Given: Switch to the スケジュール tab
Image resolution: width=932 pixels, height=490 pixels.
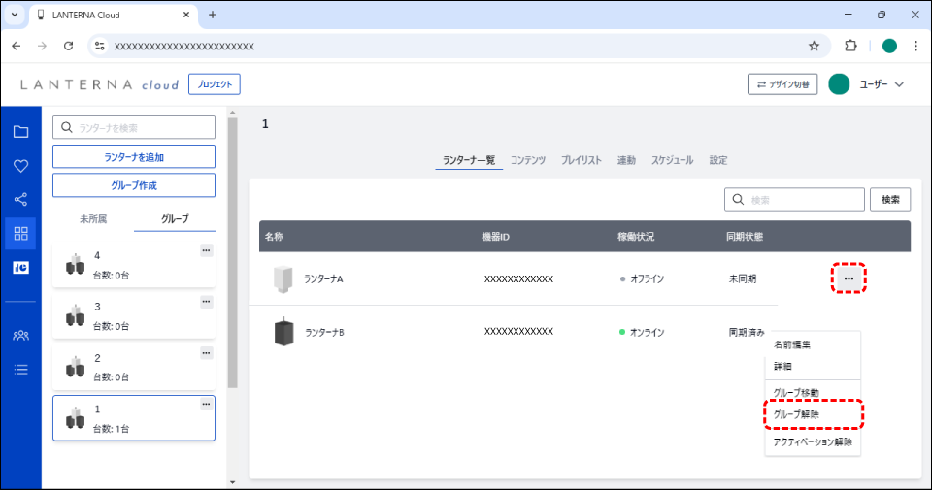Looking at the screenshot, I should coord(672,160).
